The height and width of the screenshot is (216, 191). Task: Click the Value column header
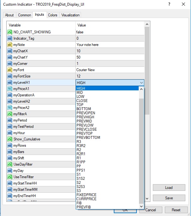click(x=110, y=25)
